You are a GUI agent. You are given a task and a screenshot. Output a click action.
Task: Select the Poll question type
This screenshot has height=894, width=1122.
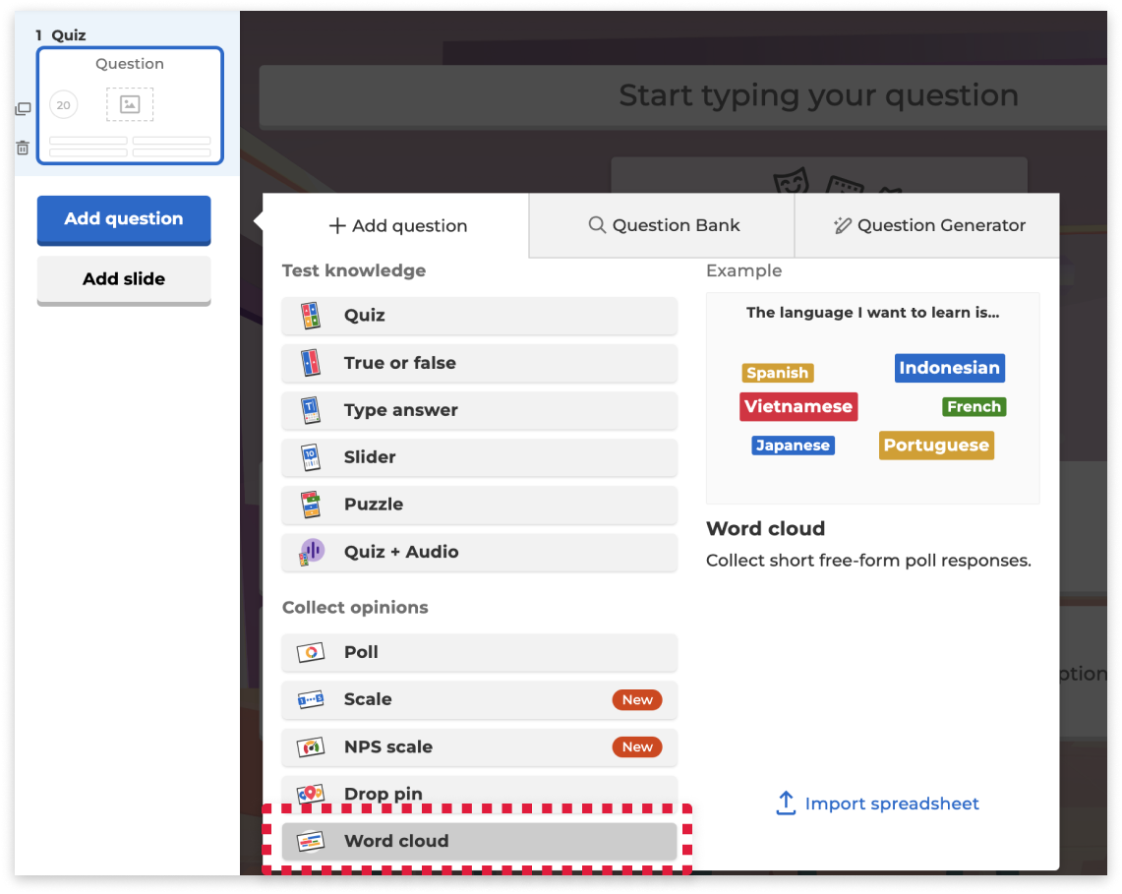(x=479, y=652)
